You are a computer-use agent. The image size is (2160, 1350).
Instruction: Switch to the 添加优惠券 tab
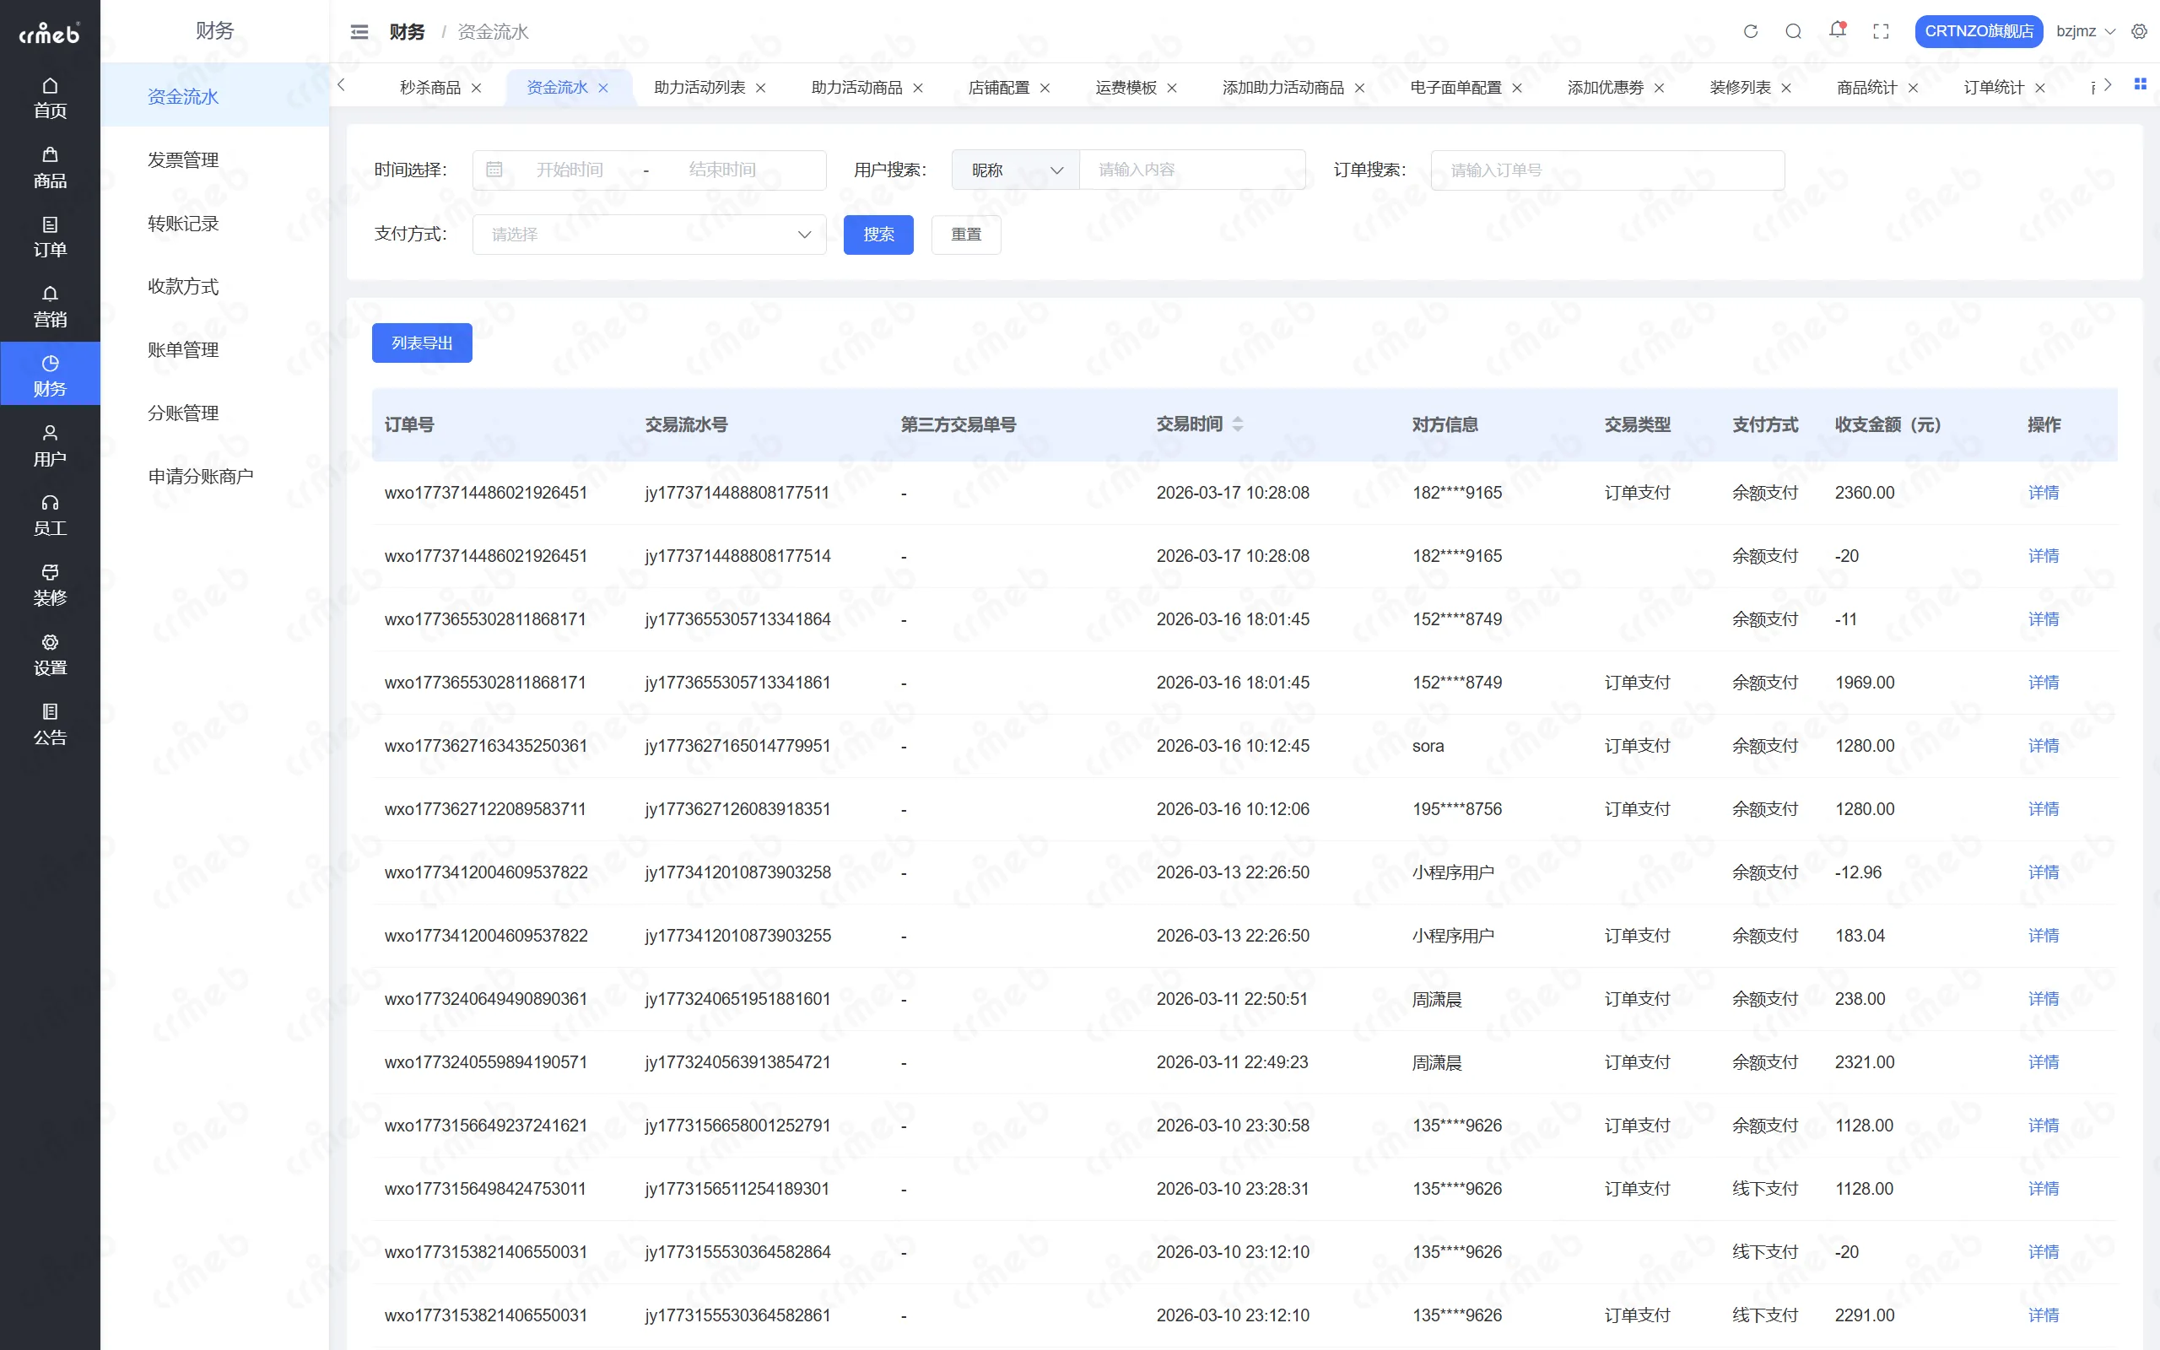[x=1606, y=88]
